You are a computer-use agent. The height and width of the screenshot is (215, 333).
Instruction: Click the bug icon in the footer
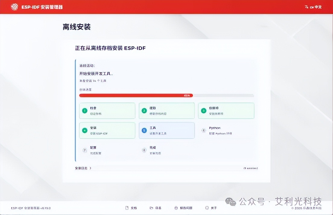click(x=176, y=208)
